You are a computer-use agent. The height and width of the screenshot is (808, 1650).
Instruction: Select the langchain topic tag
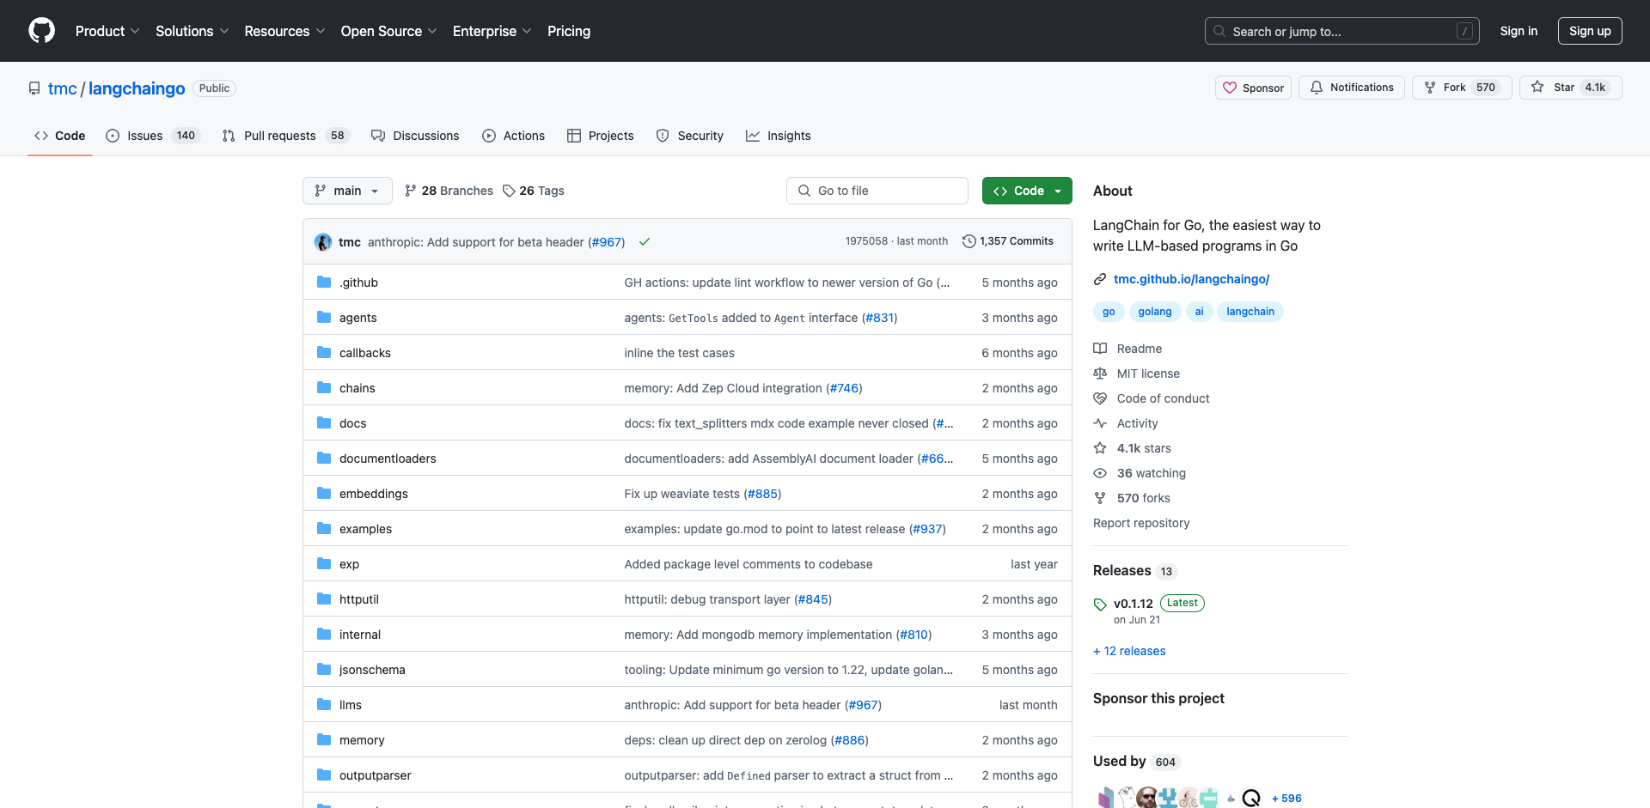[x=1250, y=312]
